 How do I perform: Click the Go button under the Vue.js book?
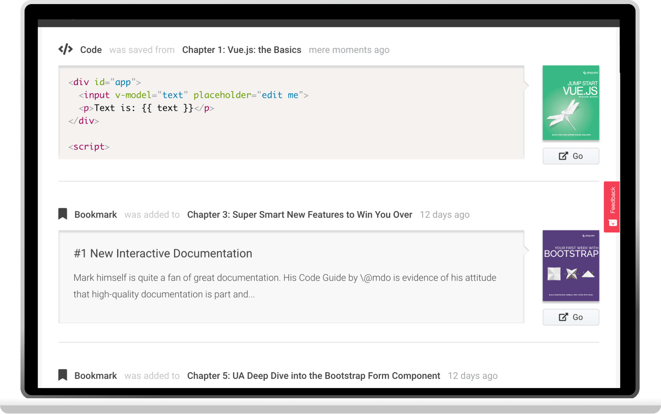tap(571, 156)
